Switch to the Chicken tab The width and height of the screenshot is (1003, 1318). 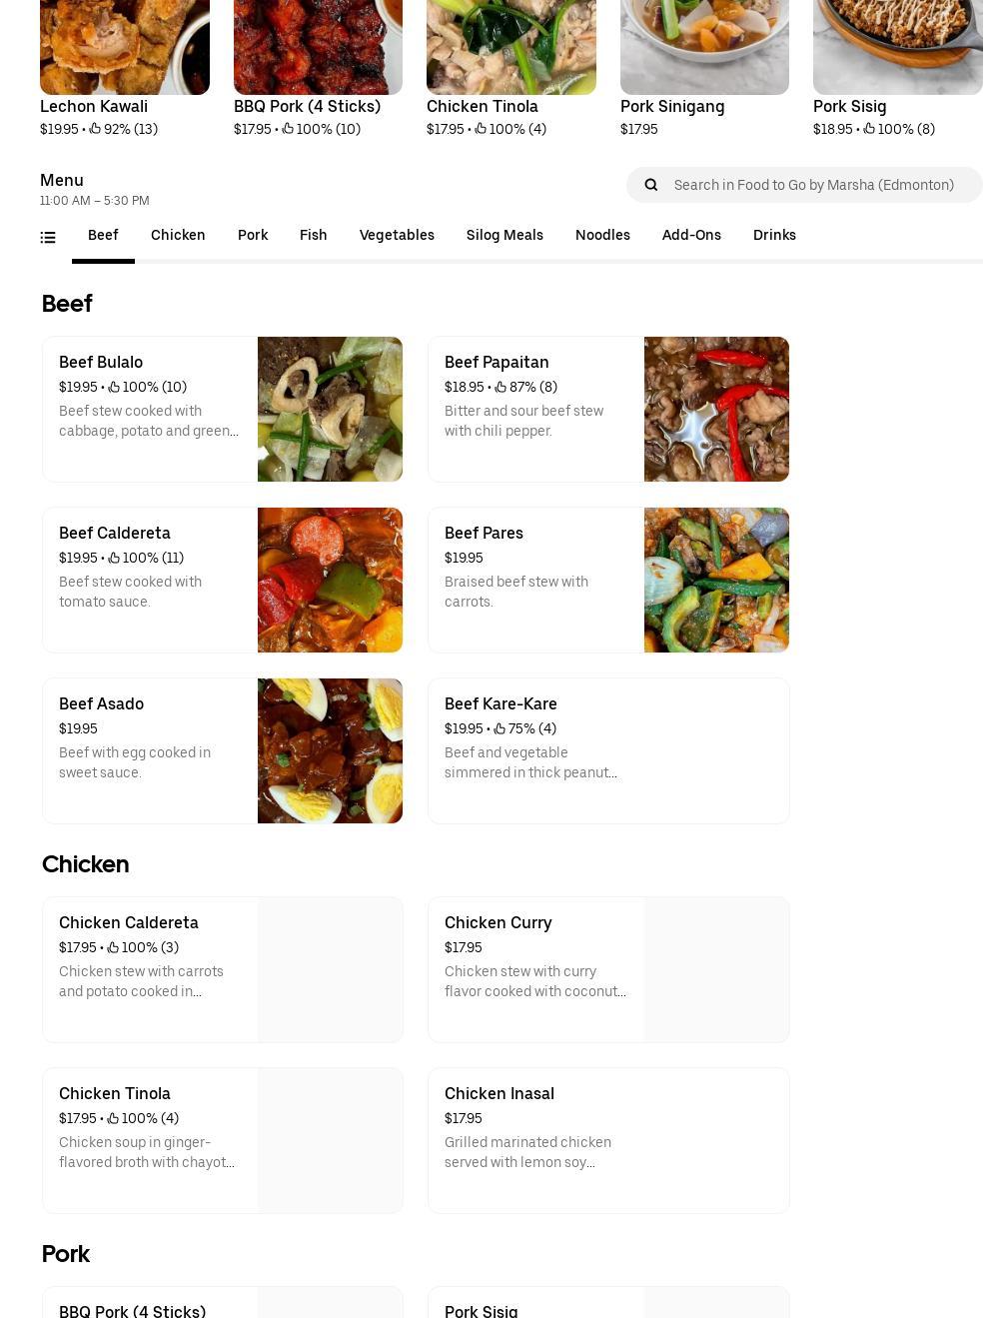point(178,235)
